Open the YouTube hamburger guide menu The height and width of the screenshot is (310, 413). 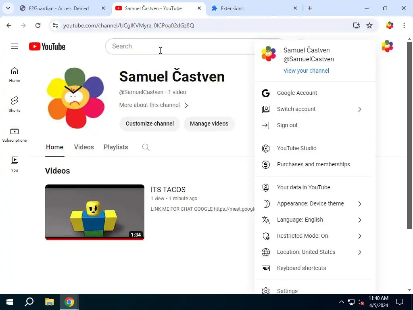[x=15, y=46]
